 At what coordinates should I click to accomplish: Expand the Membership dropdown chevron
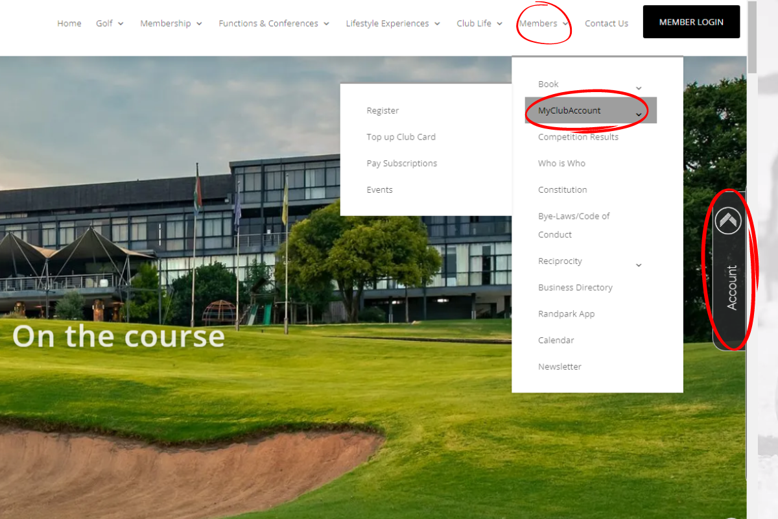coord(199,24)
